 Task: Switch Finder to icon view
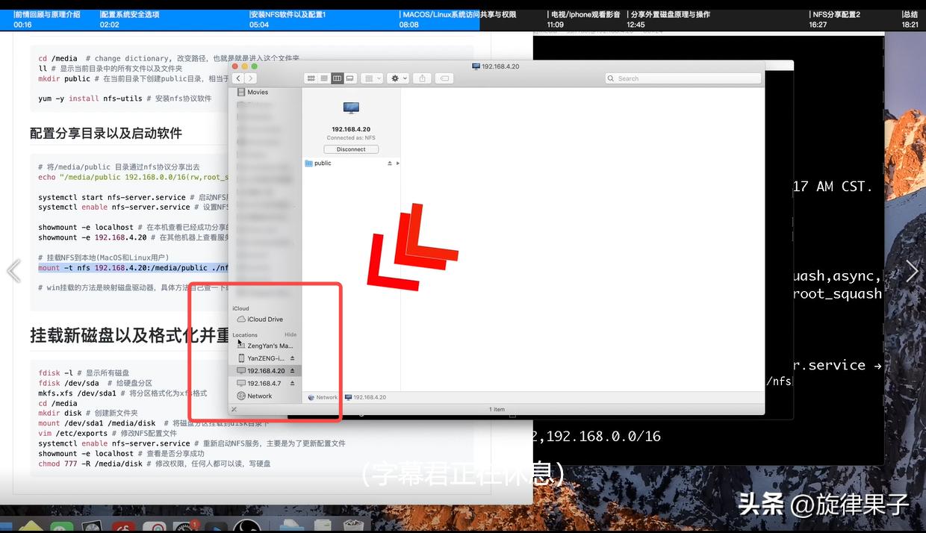click(311, 78)
